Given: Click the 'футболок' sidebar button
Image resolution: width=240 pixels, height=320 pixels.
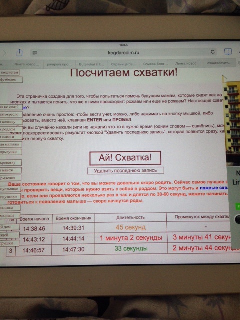Looking at the screenshot, I should tap(10, 80).
